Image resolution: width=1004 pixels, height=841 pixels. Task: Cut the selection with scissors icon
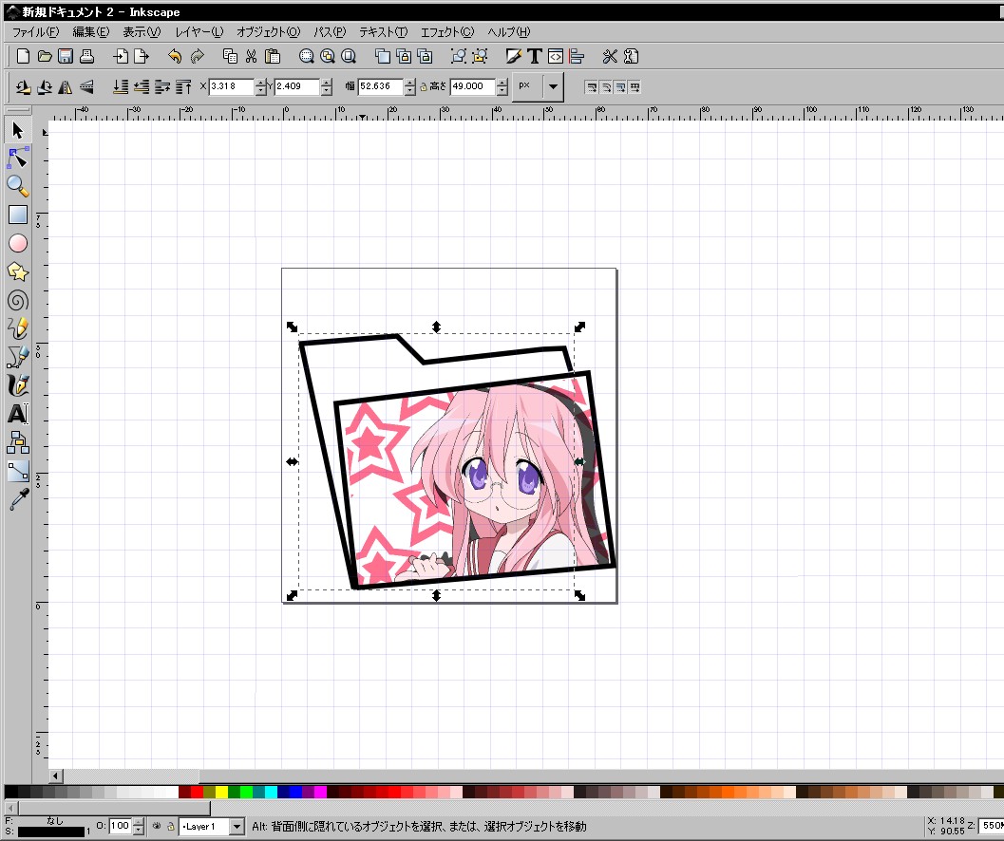[251, 56]
